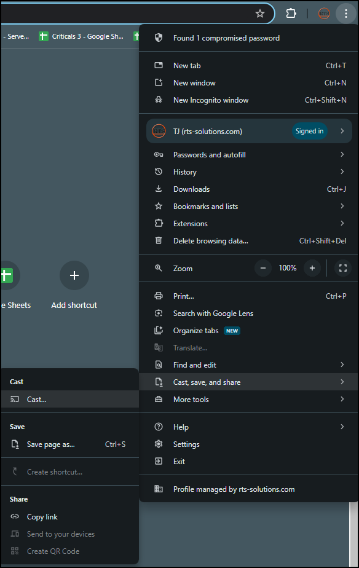Select Save page as... entry
The width and height of the screenshot is (359, 568).
tap(69, 444)
